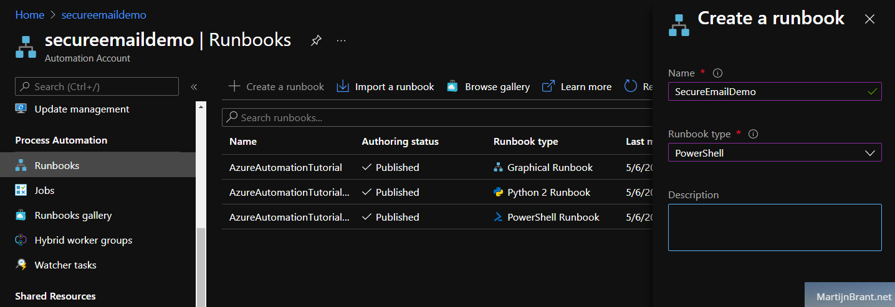The image size is (895, 307).
Task: Pin the Runbooks page with the pin icon
Action: pos(316,40)
